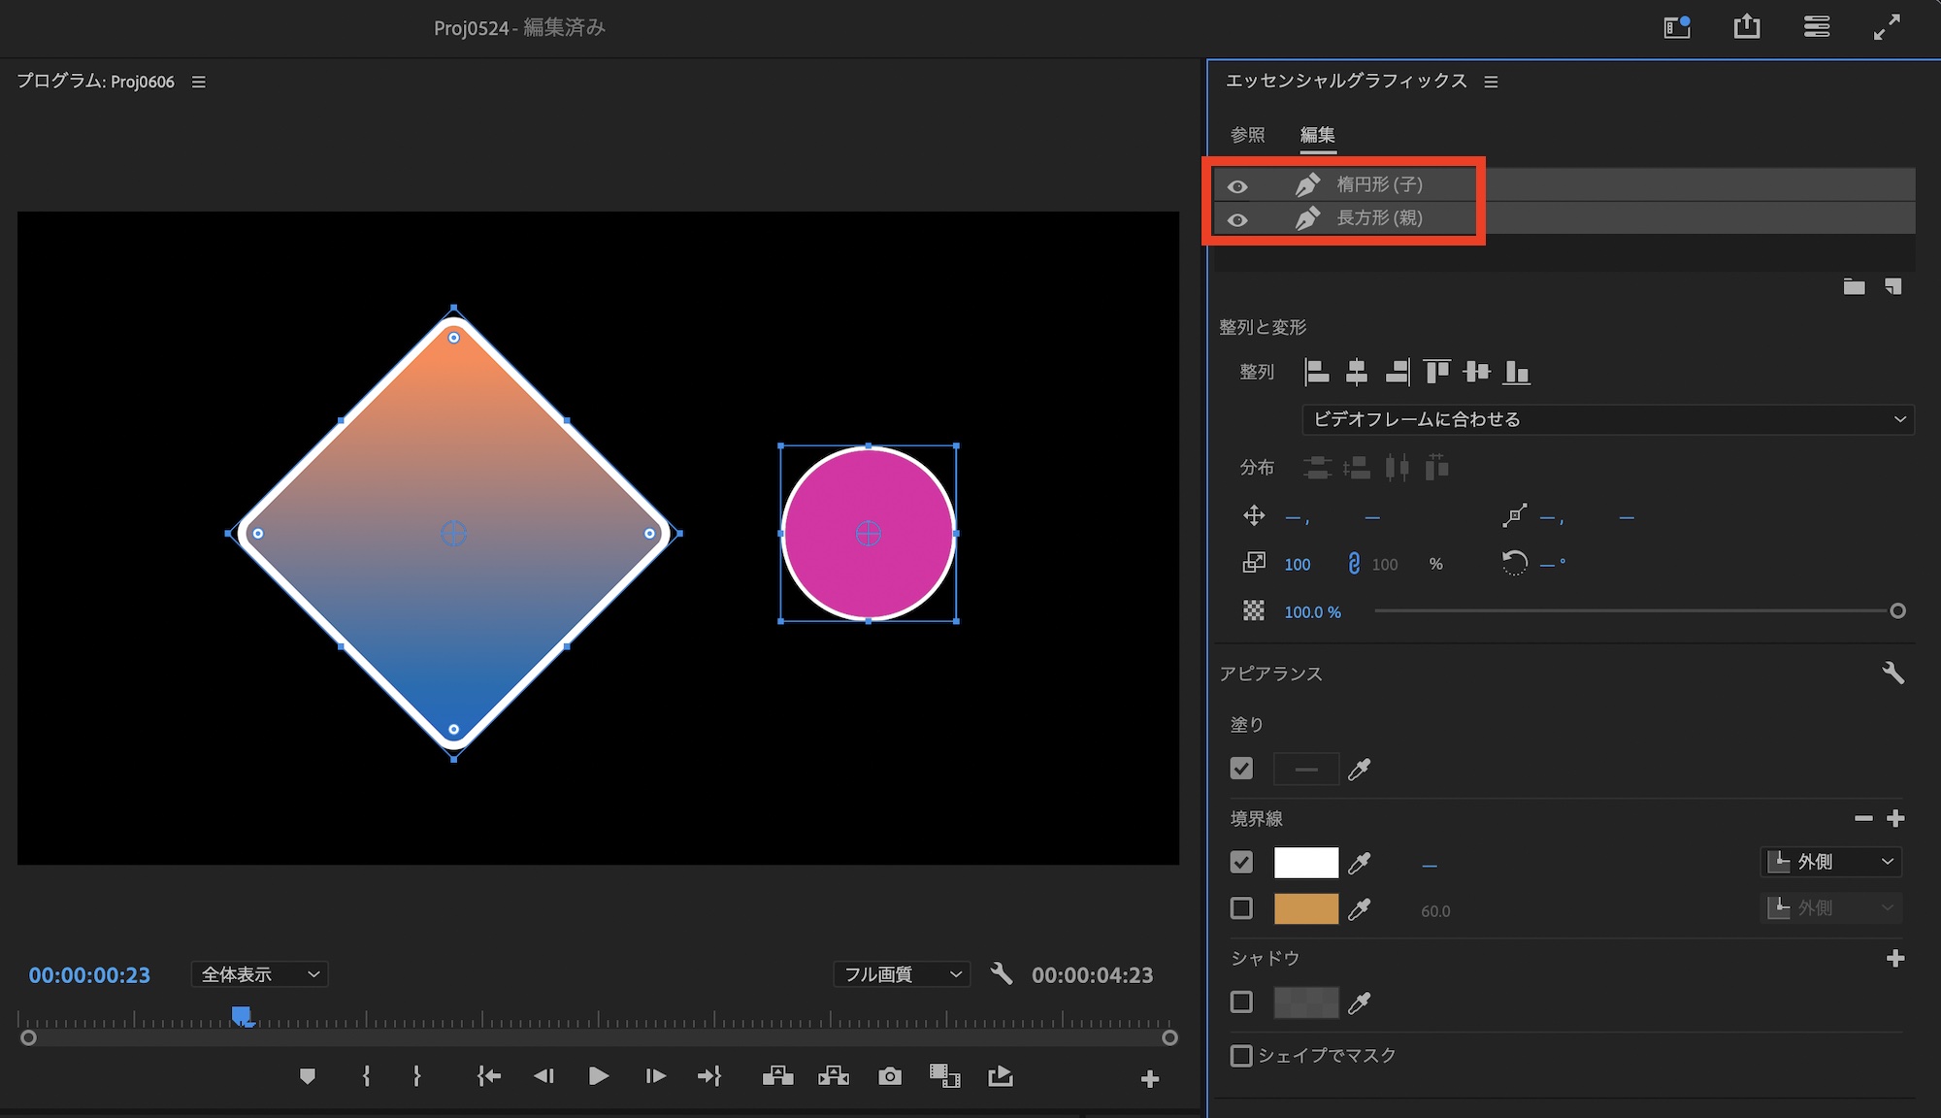Open appearance wrench settings

point(1892,673)
